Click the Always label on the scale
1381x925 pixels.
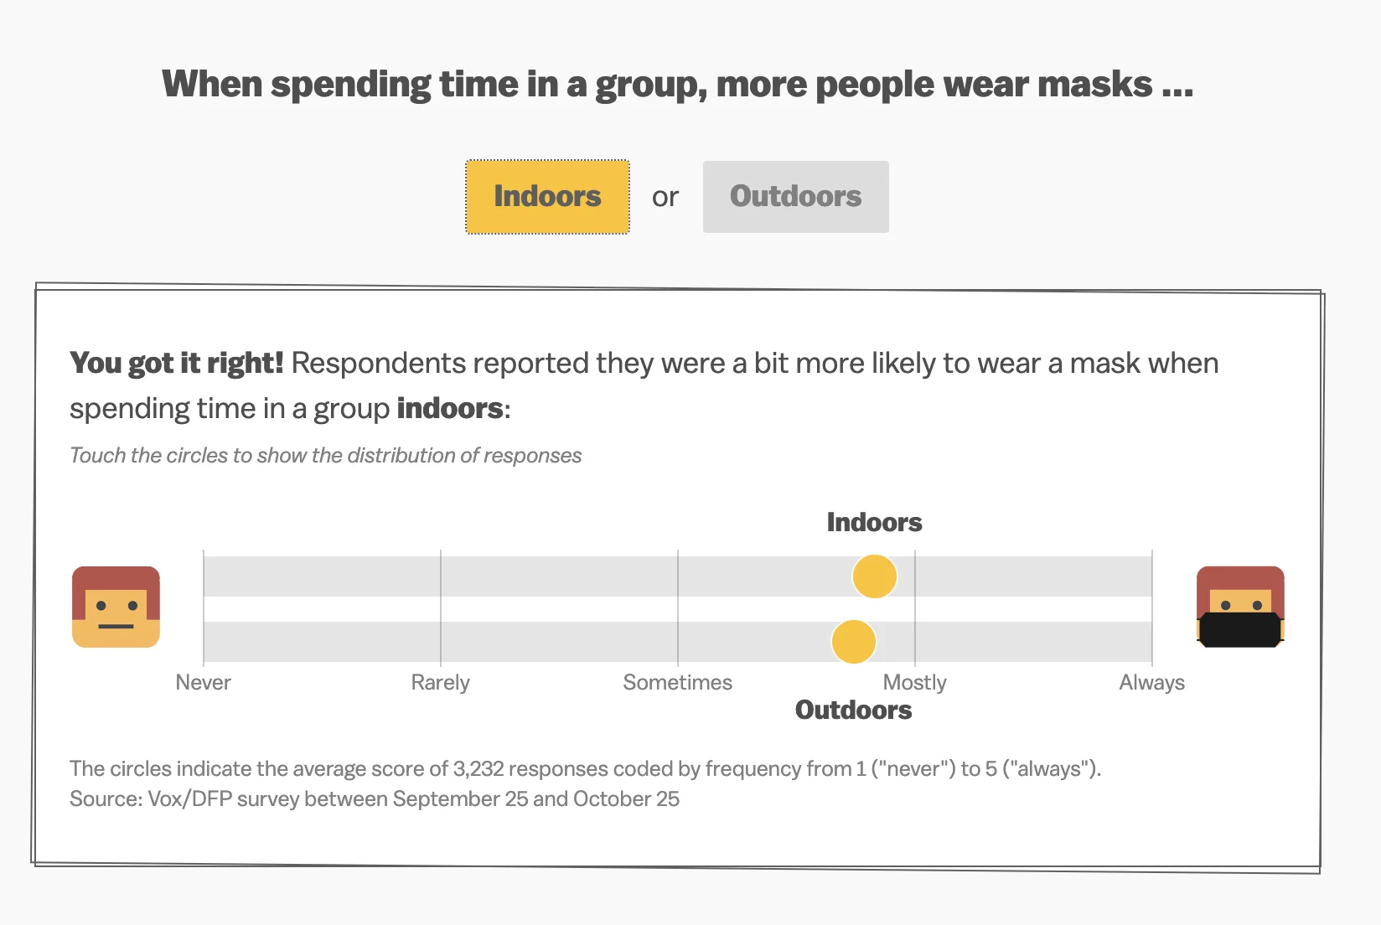click(1151, 682)
